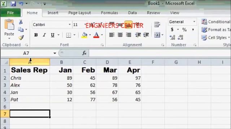
Task: Open the View tab
Action: coord(175,13)
